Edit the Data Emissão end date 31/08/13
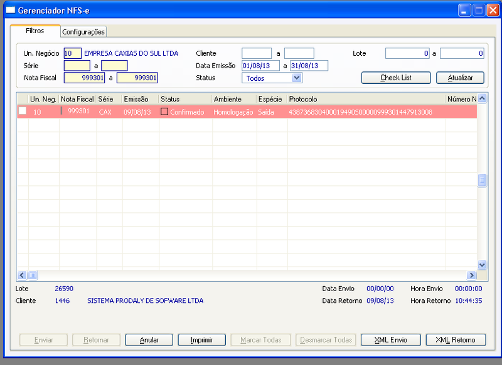 (x=309, y=66)
